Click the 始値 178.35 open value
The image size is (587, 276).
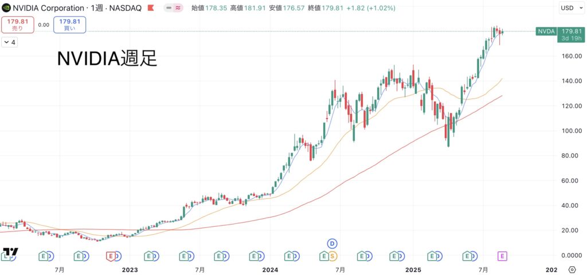(209, 8)
